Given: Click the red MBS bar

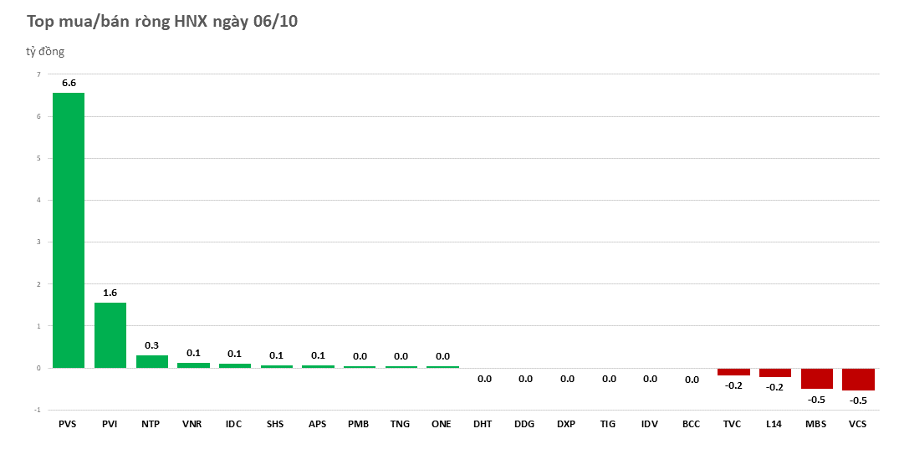Looking at the screenshot, I should pyautogui.click(x=816, y=378).
